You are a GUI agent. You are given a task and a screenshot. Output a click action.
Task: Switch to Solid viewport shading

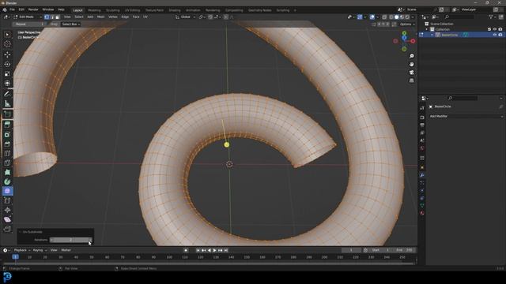[397, 17]
